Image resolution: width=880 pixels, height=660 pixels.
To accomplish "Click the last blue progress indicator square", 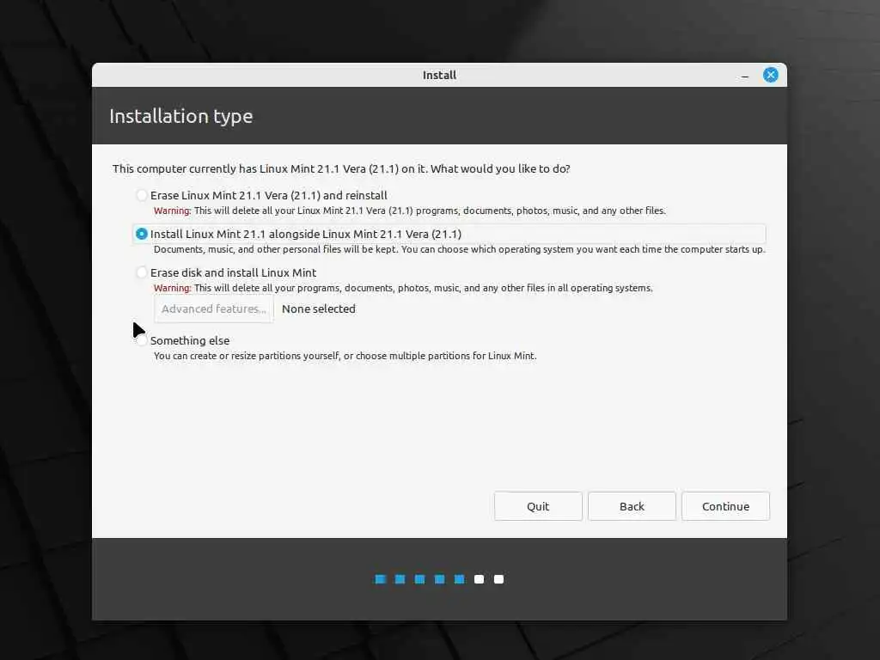I will (459, 579).
